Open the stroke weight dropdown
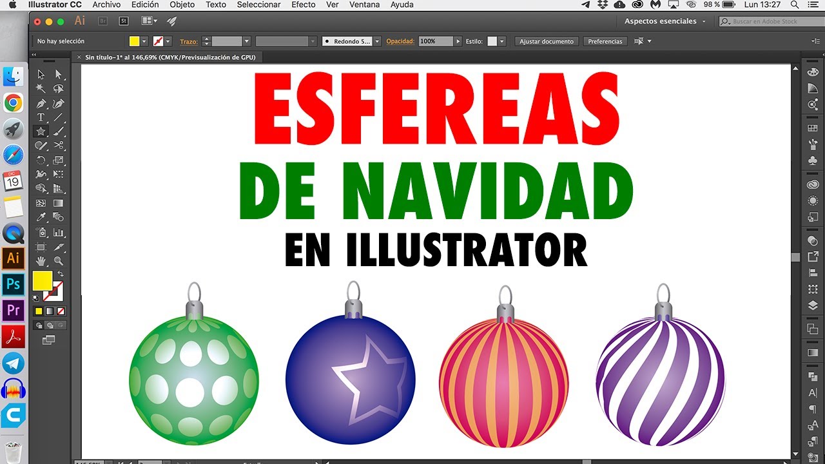 (246, 41)
